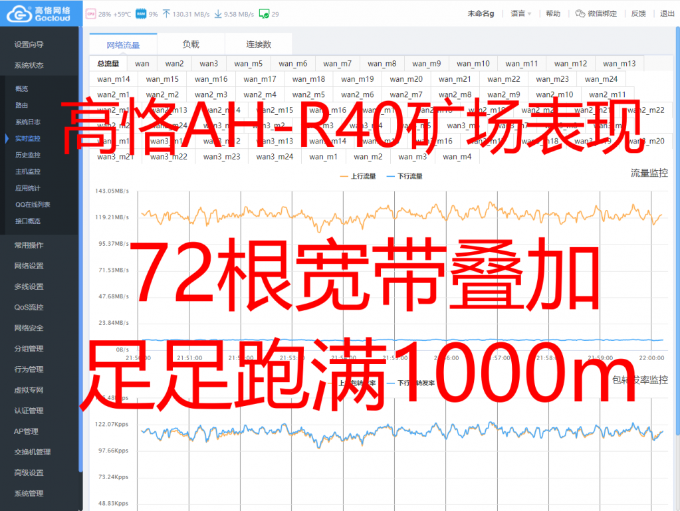Click the 未命名g account name
The image size is (680, 511).
point(481,13)
